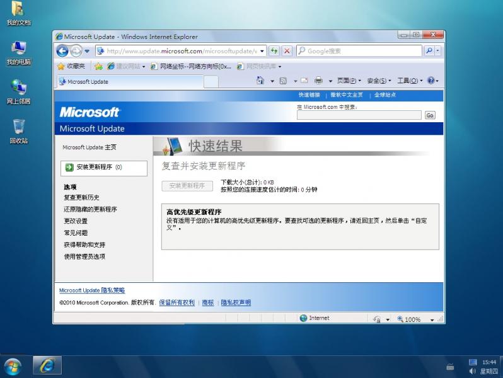The height and width of the screenshot is (378, 503).
Task: Click the tray keyboard input icon
Action: tap(450, 367)
